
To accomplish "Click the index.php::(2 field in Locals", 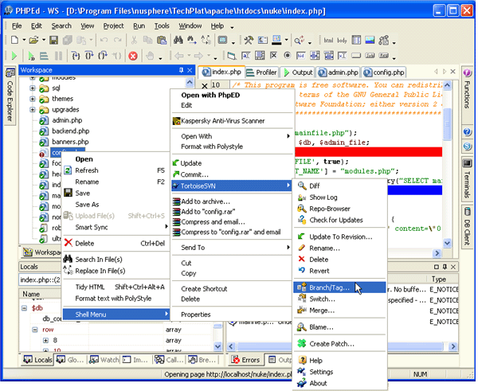I will point(41,280).
